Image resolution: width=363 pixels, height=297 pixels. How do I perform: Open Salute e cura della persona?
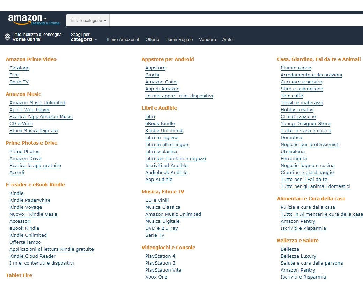[x=312, y=263]
